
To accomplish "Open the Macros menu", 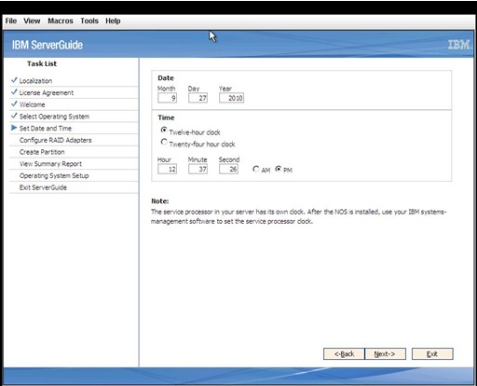I will point(61,21).
